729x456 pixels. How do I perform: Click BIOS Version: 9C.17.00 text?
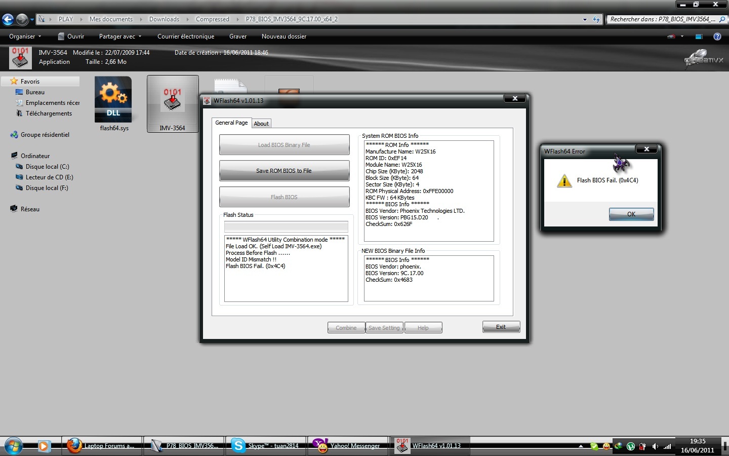coord(394,273)
